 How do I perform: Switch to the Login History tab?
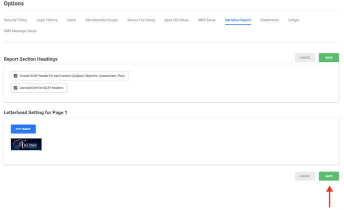tap(47, 20)
